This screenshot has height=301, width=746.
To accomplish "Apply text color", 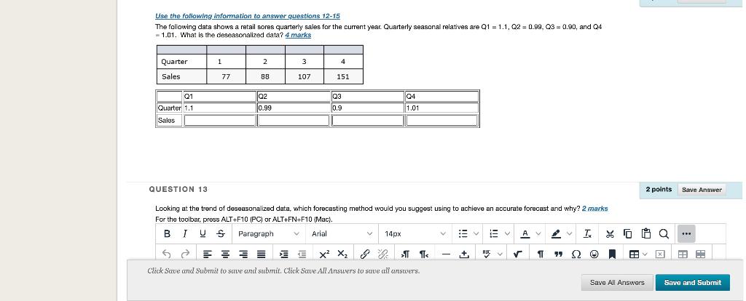I will click(525, 233).
